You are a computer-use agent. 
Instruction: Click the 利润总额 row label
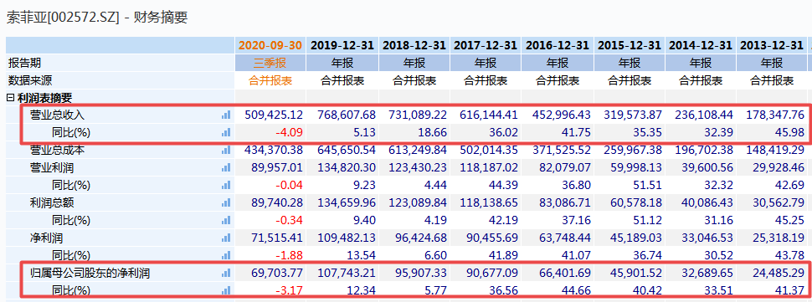click(x=52, y=202)
